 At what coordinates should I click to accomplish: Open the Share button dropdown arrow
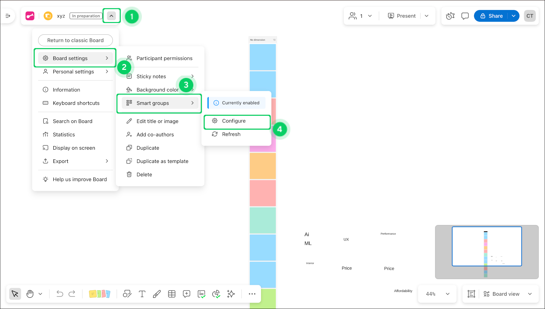point(514,16)
